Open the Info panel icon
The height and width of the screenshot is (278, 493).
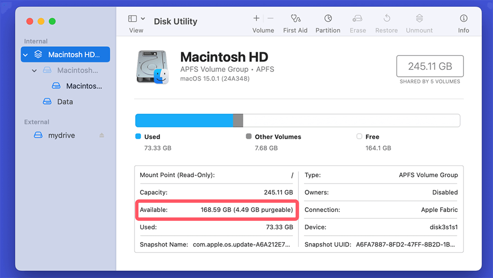[463, 18]
